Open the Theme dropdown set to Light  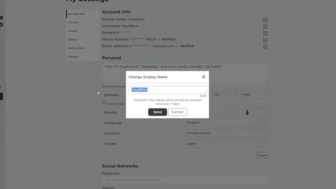point(226,143)
